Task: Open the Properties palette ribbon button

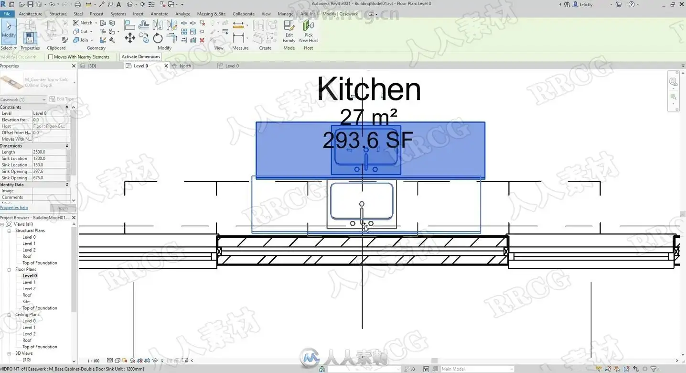Action: click(x=30, y=37)
